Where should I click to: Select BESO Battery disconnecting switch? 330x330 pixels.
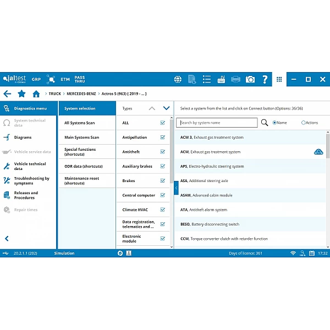250,224
